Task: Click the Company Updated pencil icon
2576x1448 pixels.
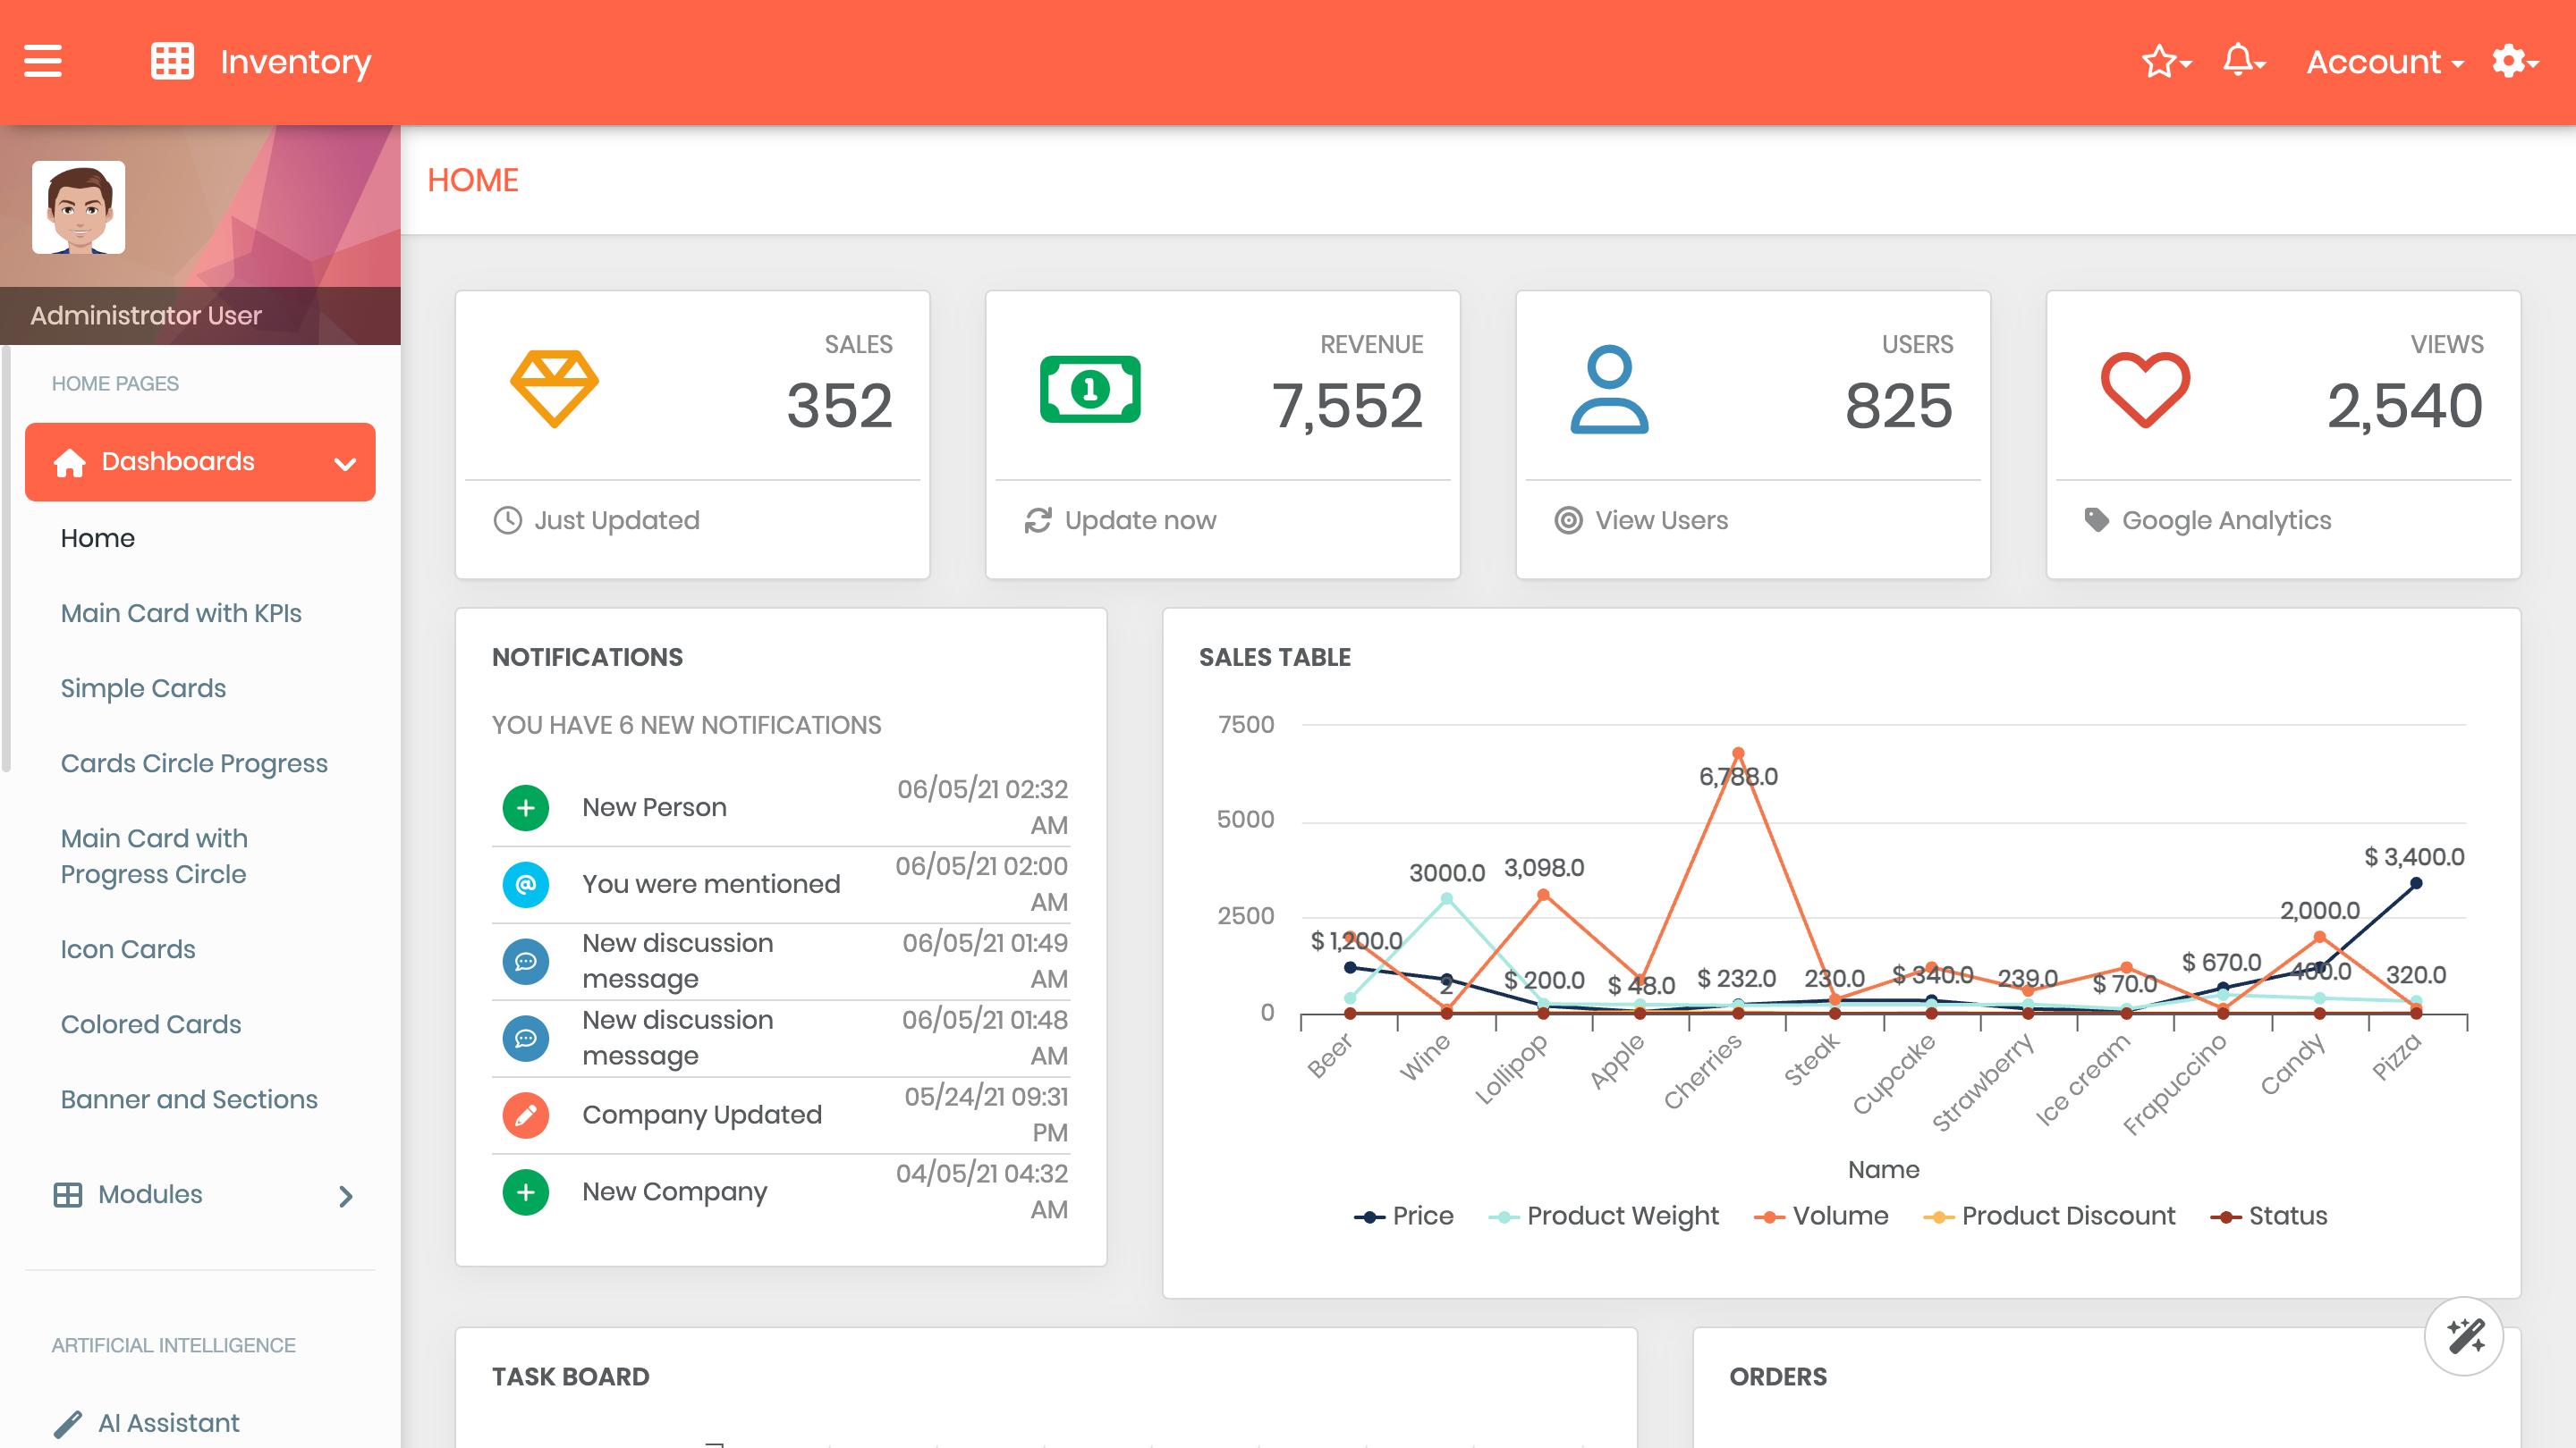Action: pos(526,1115)
